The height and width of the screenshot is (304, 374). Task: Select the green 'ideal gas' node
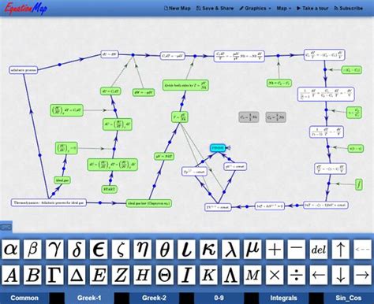62,180
